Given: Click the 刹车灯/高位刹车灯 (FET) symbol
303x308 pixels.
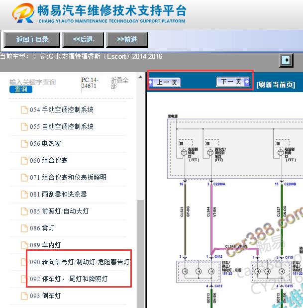Looking at the screenshot, I should coord(210,152).
